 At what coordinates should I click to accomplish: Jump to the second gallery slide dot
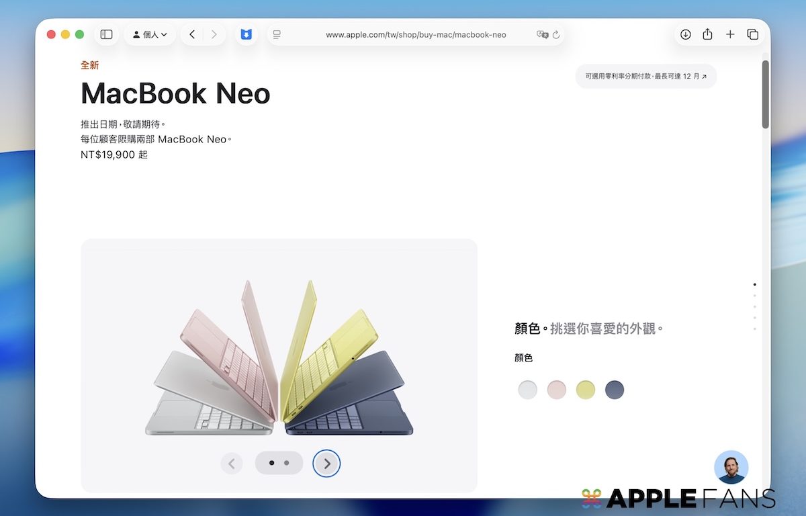[x=287, y=463]
